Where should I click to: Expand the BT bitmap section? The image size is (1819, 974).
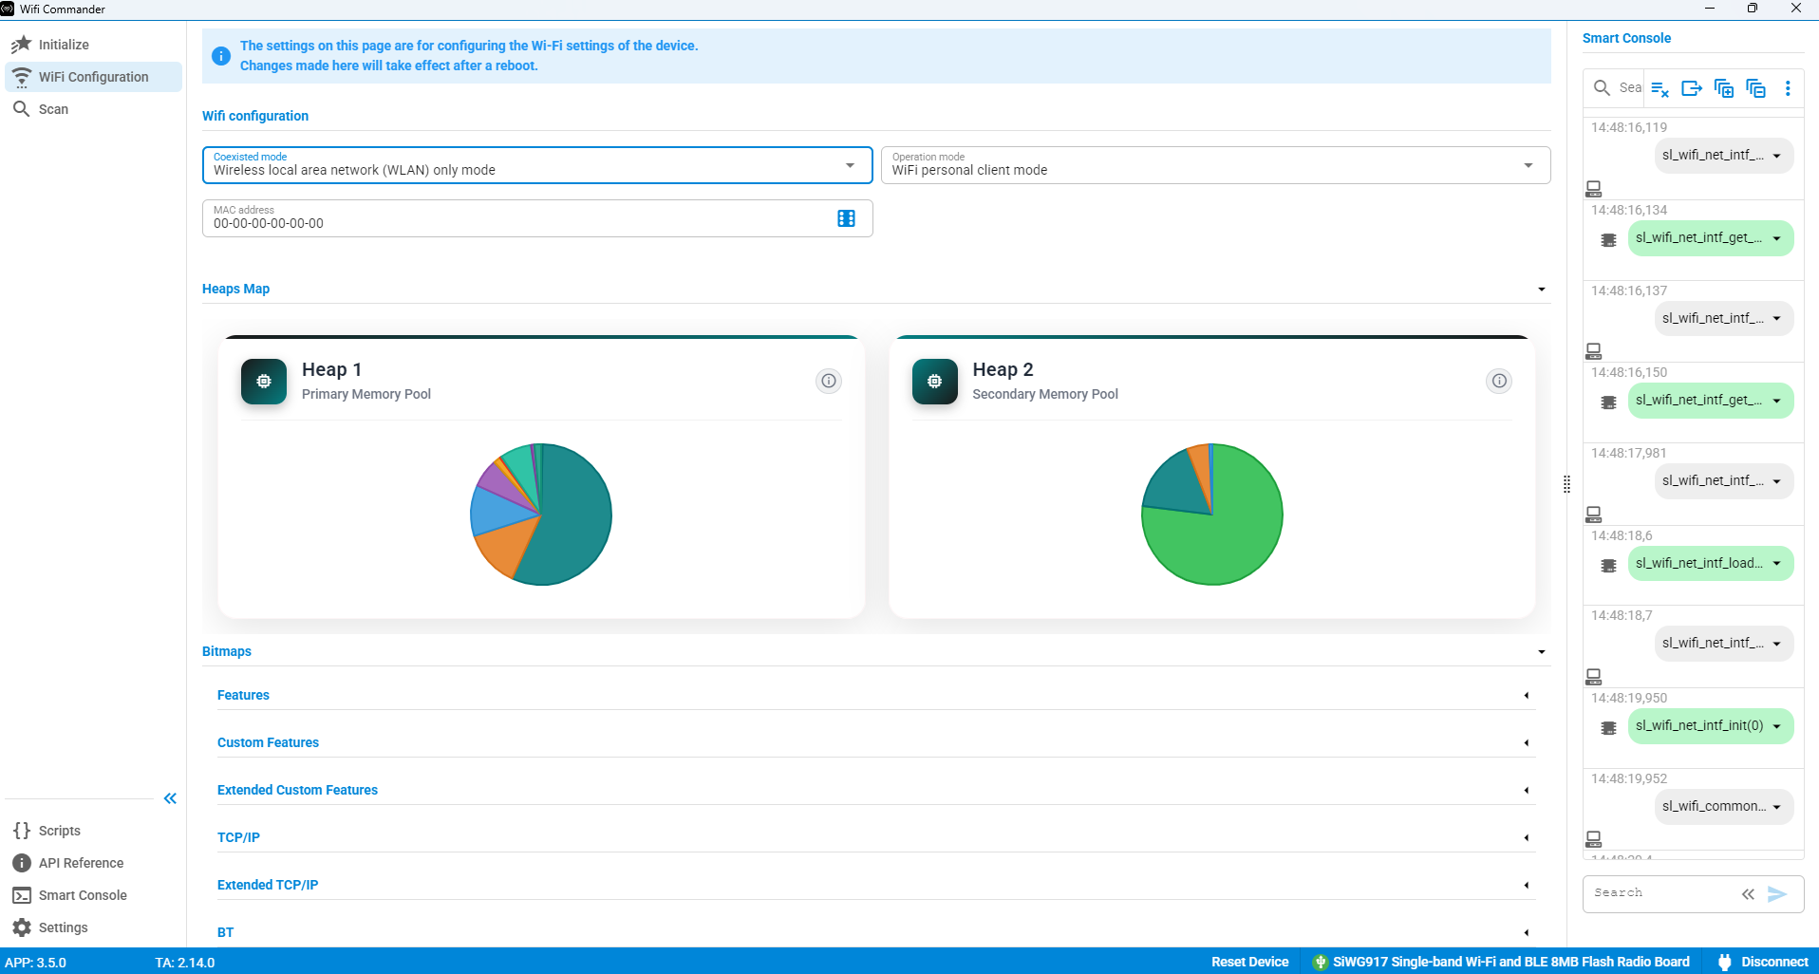(x=1527, y=932)
